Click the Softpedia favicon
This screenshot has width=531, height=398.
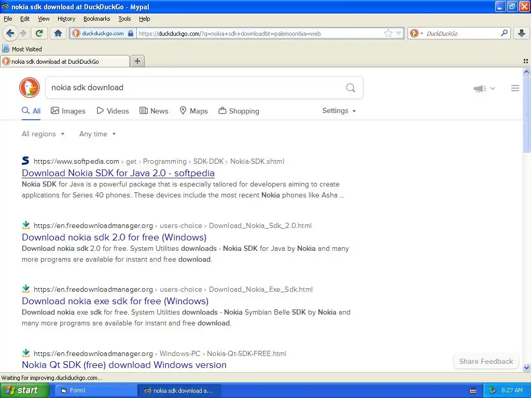[x=25, y=161]
